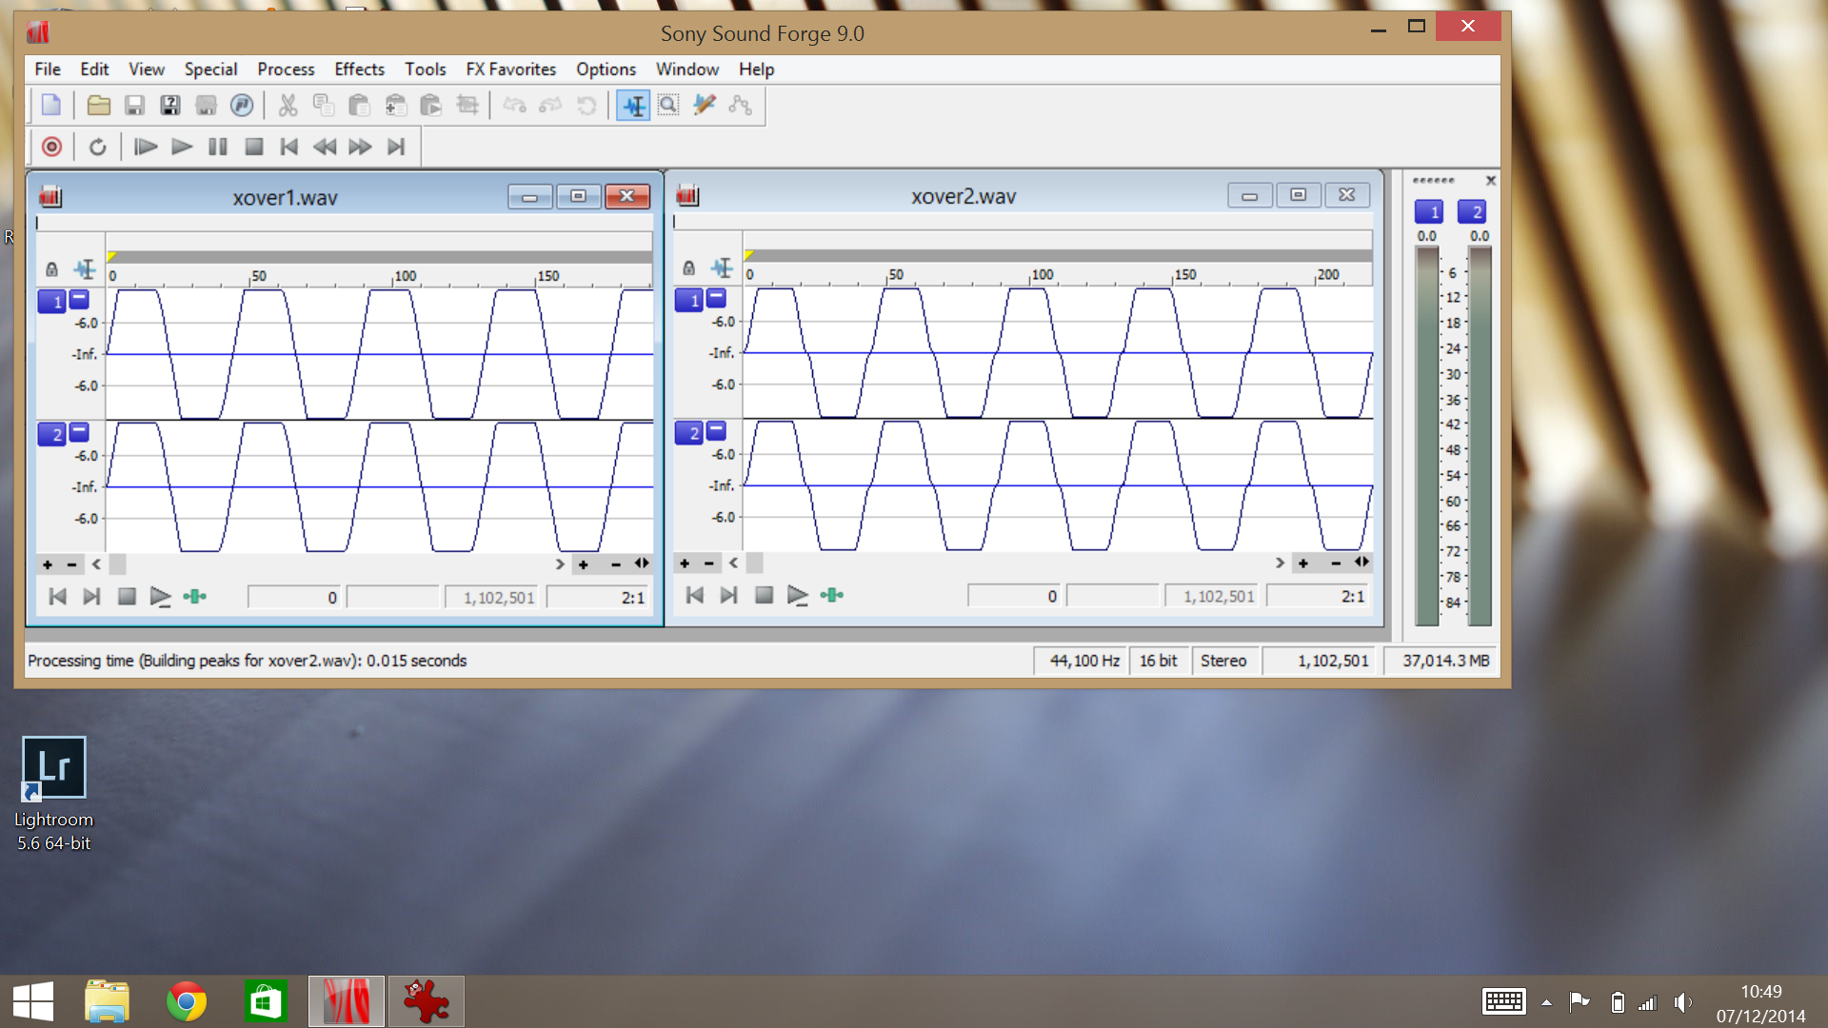
Task: Select the Pencil tool
Action: click(705, 105)
